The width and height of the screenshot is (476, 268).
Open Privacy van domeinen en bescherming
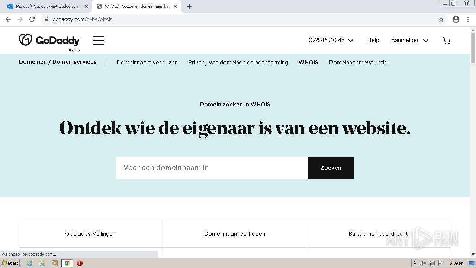point(238,63)
